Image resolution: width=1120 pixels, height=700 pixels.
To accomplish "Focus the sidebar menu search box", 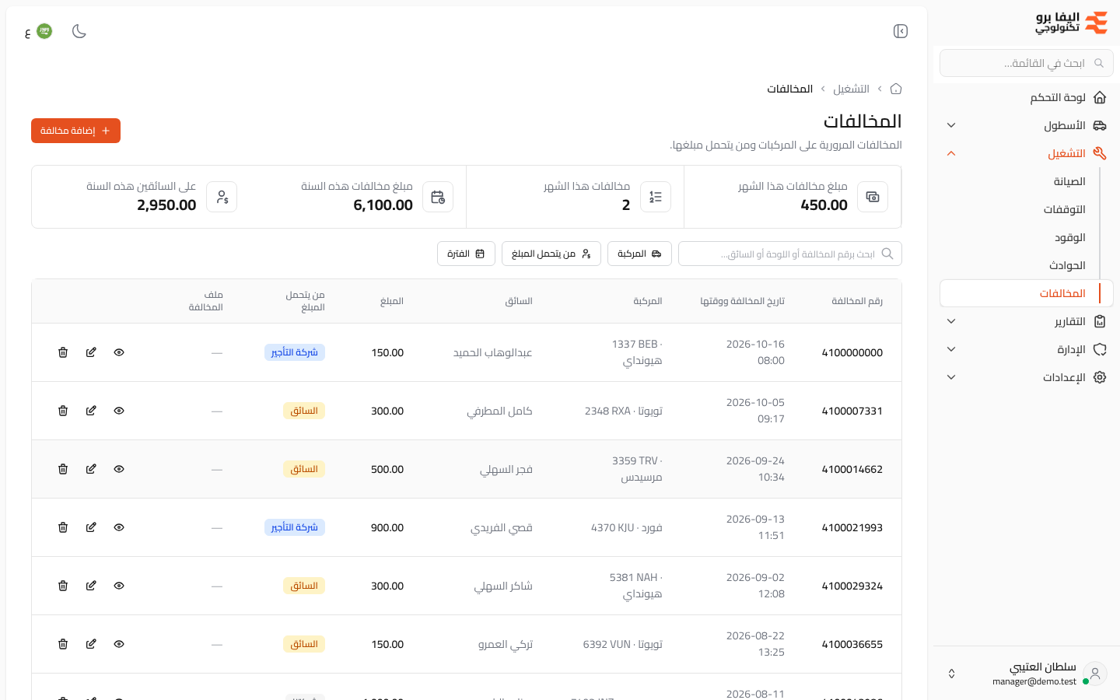I will click(x=1027, y=63).
